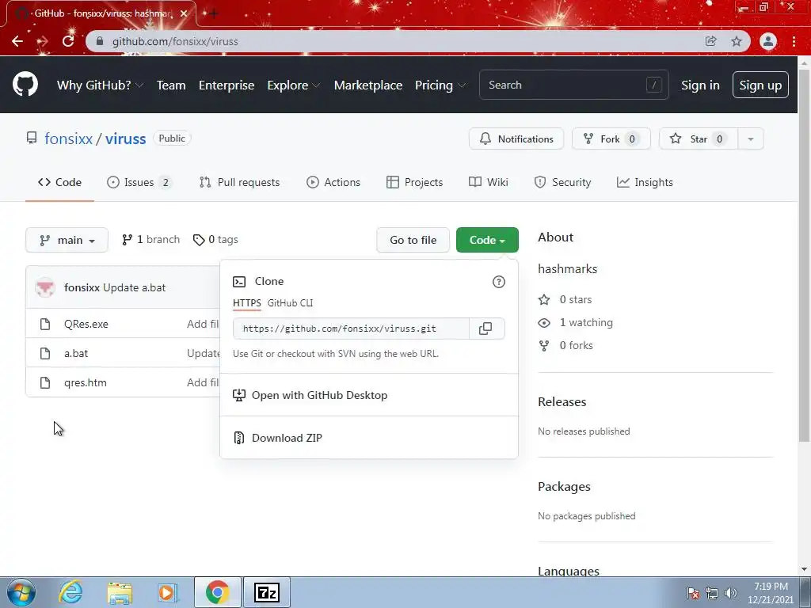Image resolution: width=811 pixels, height=608 pixels.
Task: Expand the Pricing menu
Action: pos(440,85)
